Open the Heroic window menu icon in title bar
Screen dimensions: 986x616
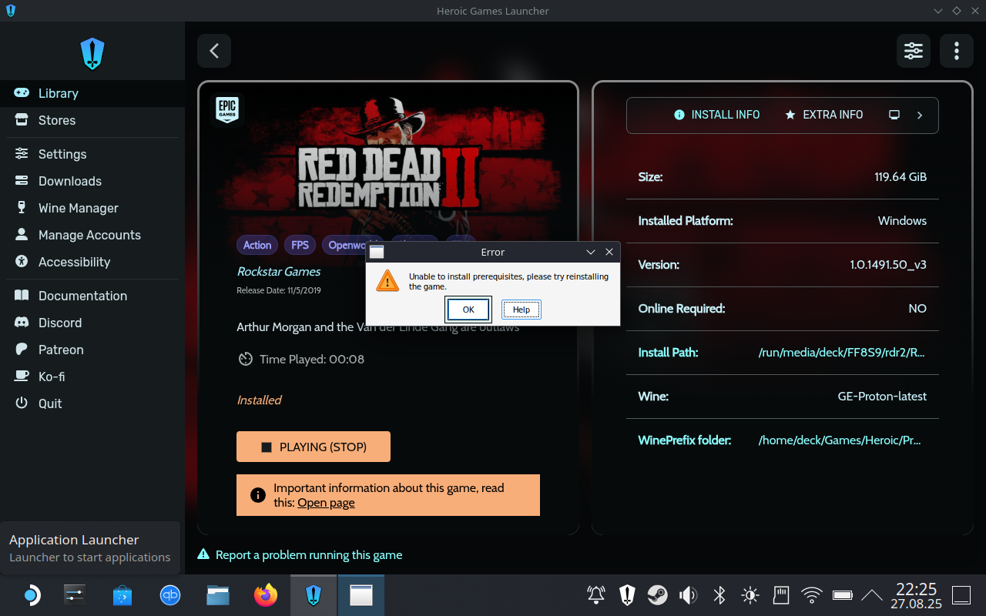10,11
